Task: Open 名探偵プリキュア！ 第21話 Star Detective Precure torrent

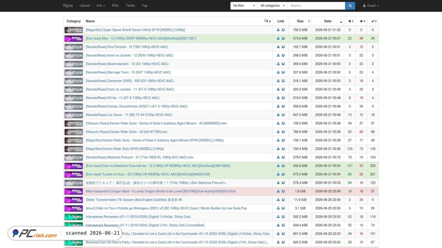Action: (x=156, y=183)
